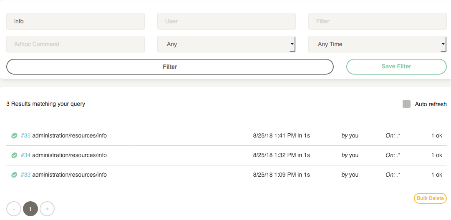
Task: Open execution #35 link
Action: click(25, 135)
